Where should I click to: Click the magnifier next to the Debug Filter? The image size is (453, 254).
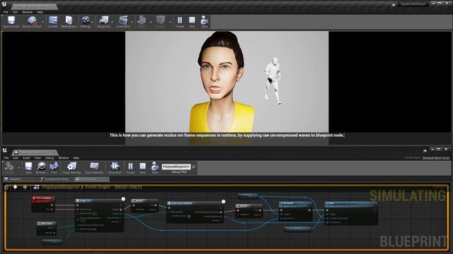(x=194, y=167)
